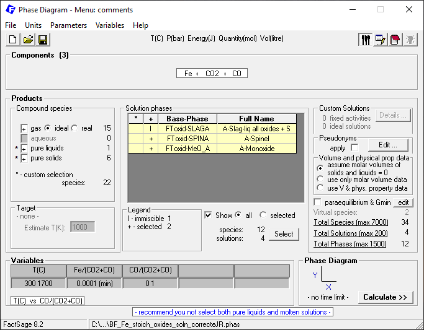Image resolution: width=424 pixels, height=330 pixels.
Task: Click the FactSage logo in title bar
Action: 11,10
